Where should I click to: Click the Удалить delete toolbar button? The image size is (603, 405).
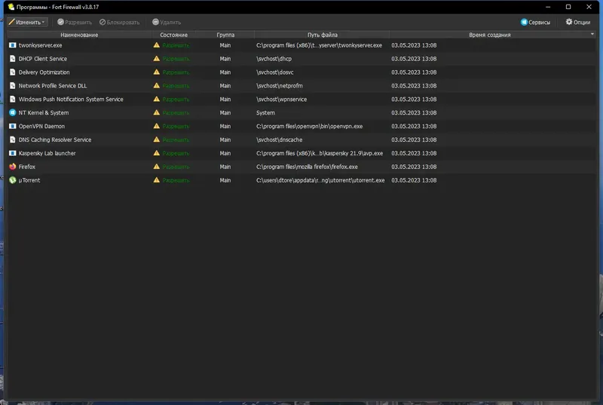click(167, 23)
